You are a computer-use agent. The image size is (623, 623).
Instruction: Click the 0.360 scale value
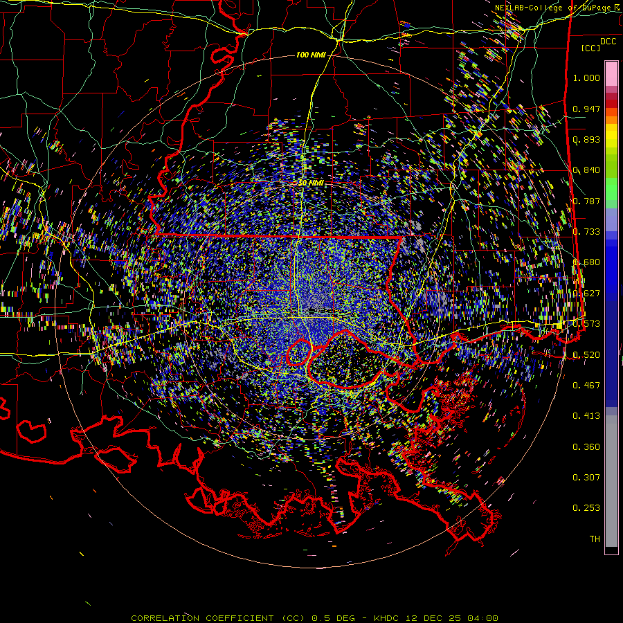586,447
